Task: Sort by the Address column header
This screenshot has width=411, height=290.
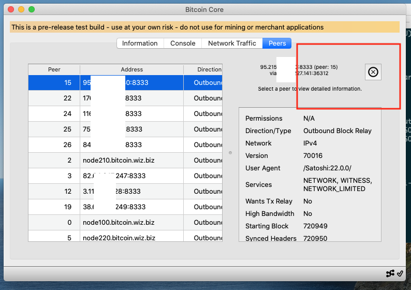Action: pos(132,69)
